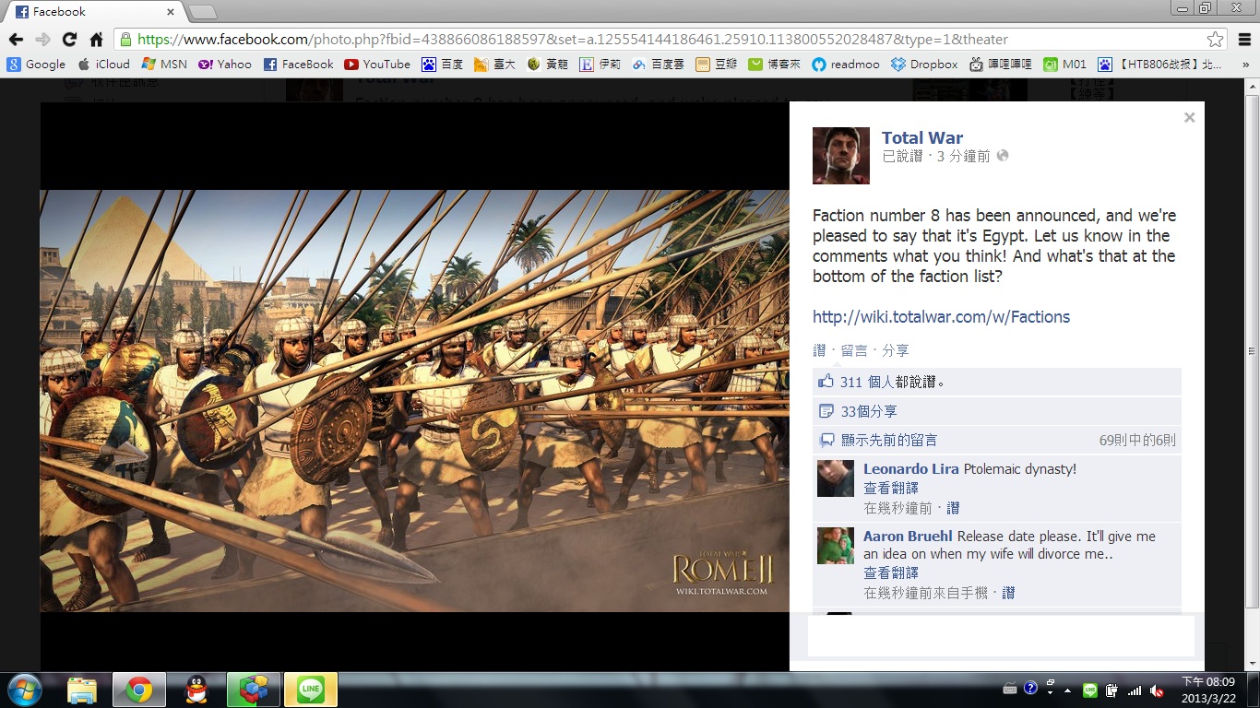Screen dimensions: 1260x708
Task: Open the 豆瓣 bookmark
Action: [x=715, y=64]
